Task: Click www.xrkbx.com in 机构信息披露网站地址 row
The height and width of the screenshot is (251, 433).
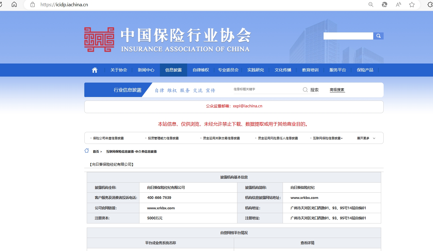Action: (304, 198)
